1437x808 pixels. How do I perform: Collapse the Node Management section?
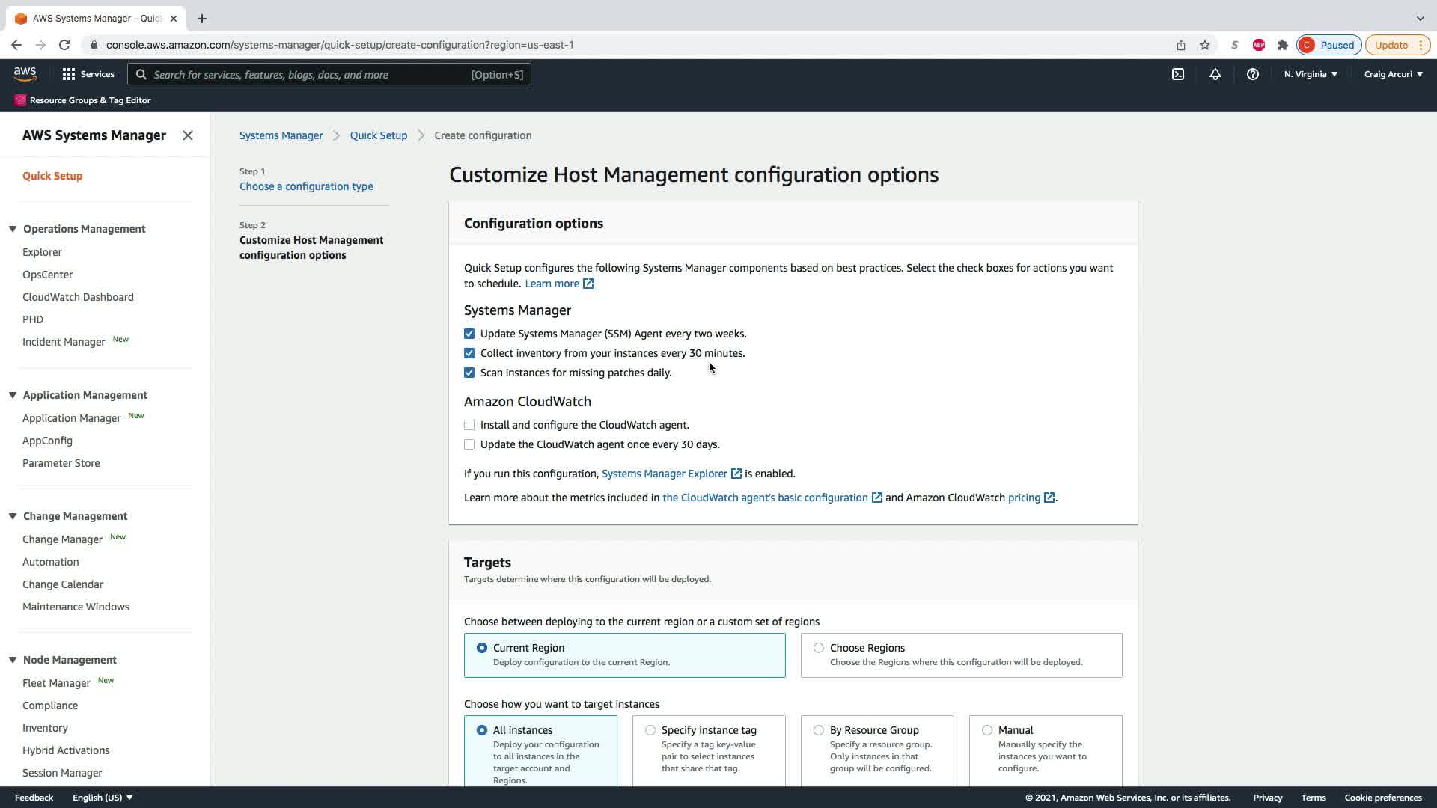[13, 660]
